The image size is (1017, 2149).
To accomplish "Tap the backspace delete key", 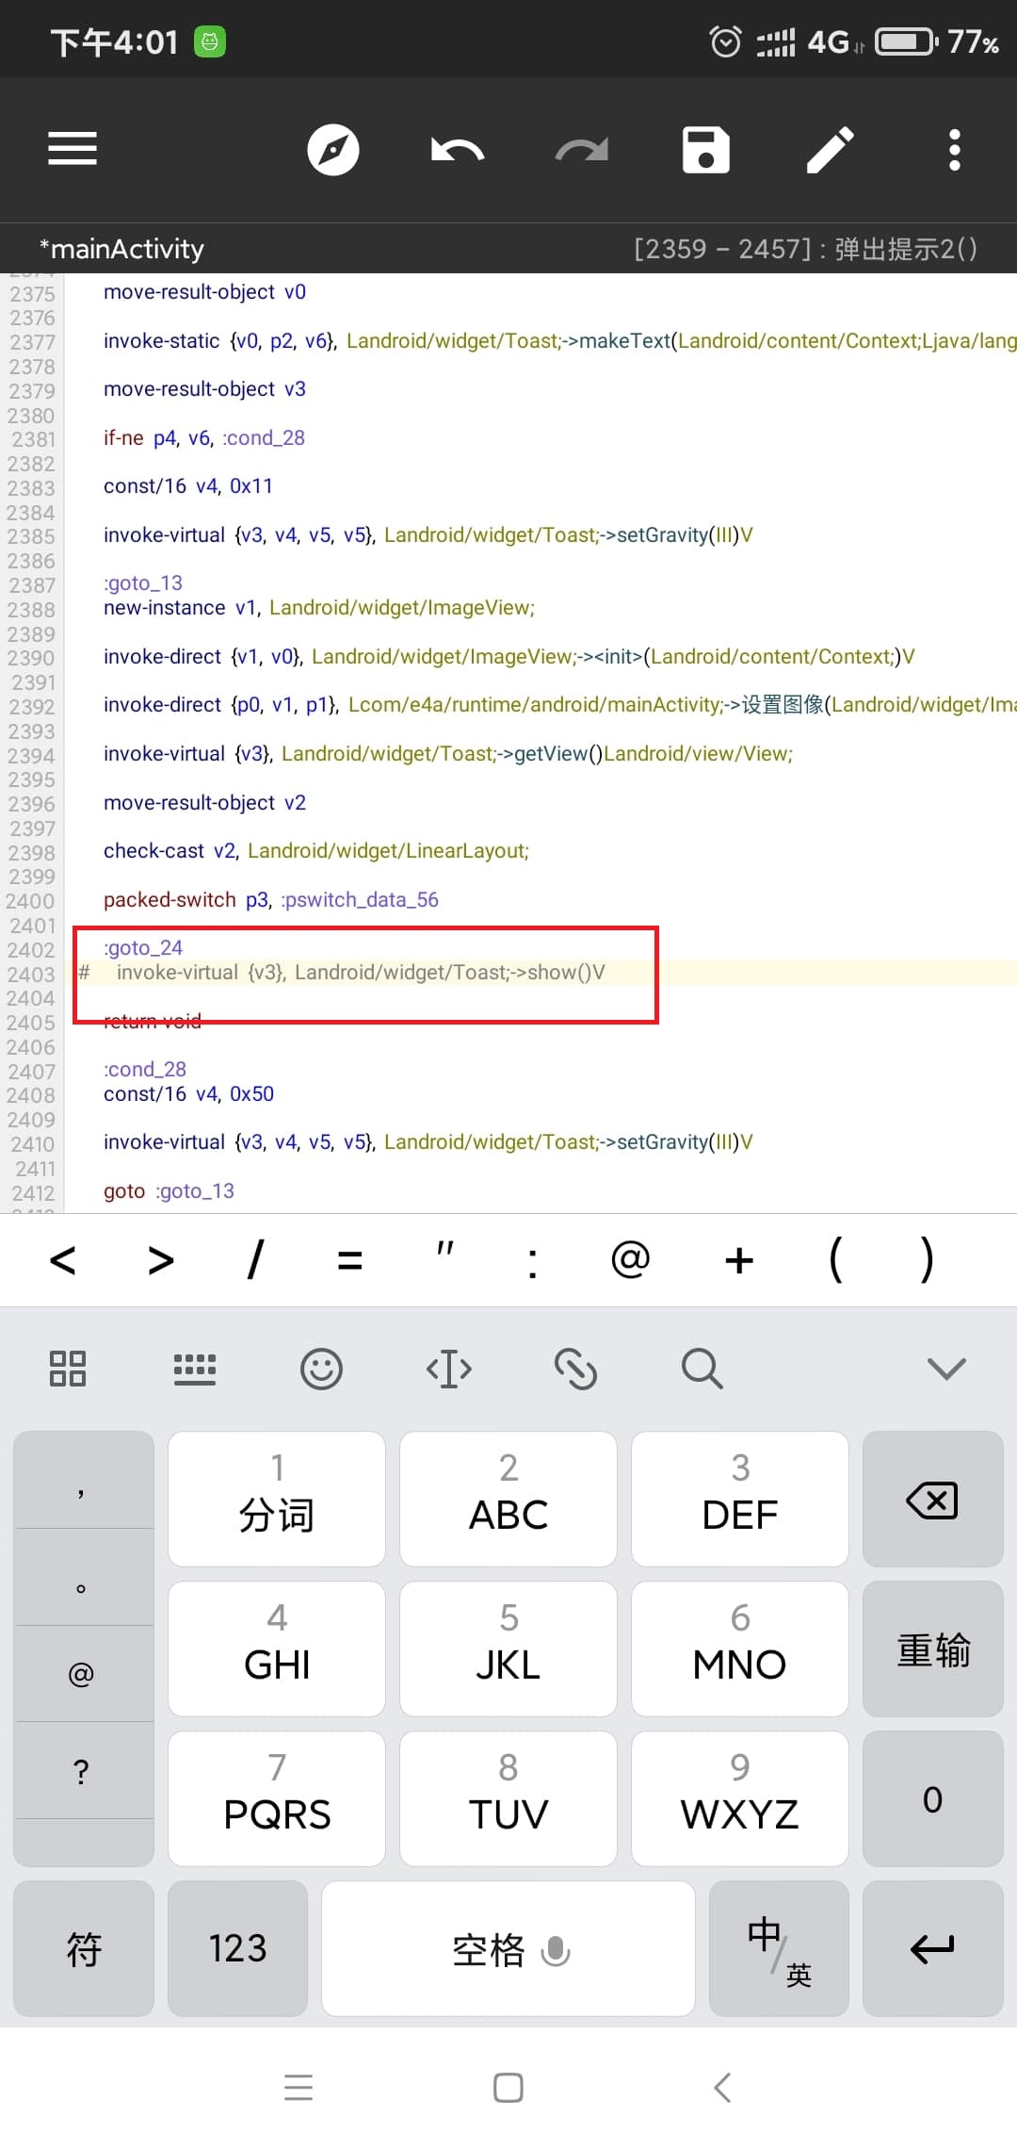I will pyautogui.click(x=933, y=1499).
